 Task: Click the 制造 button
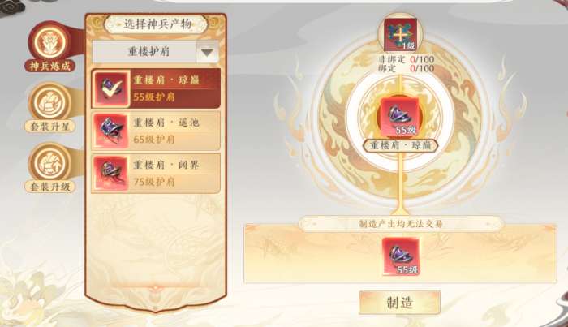click(x=399, y=303)
